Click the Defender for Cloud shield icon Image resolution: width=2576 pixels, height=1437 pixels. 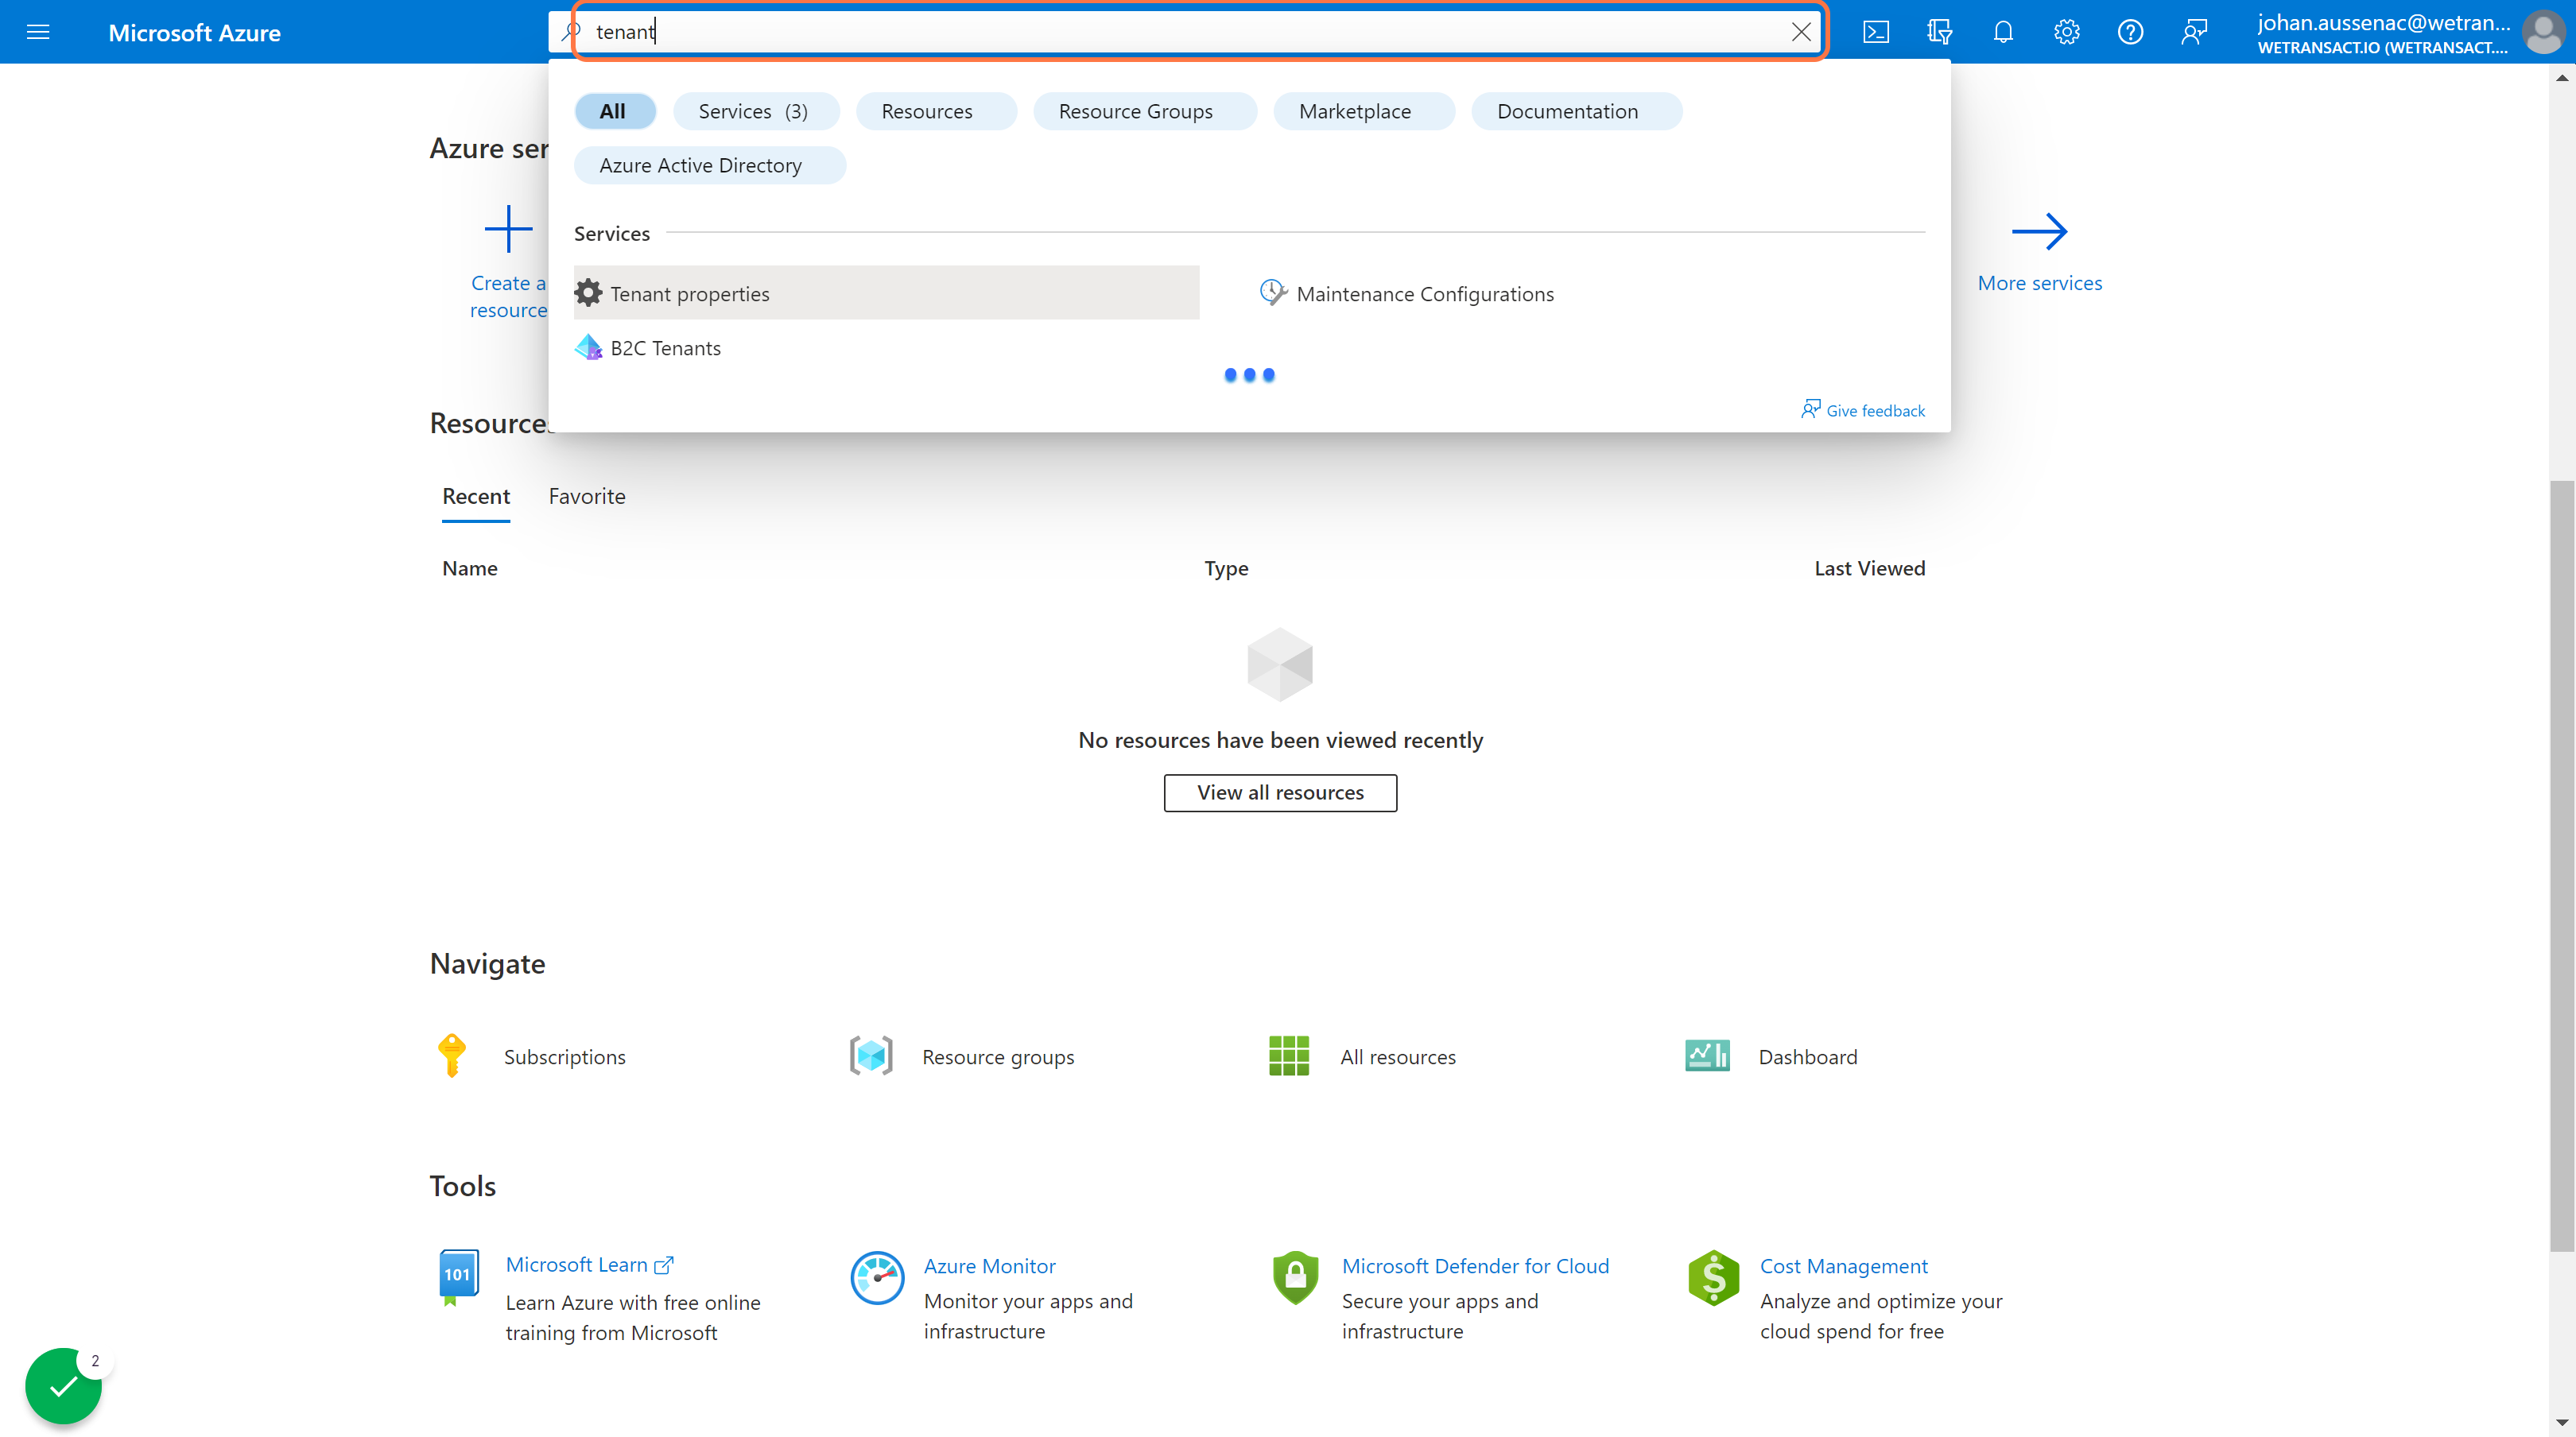point(1295,1277)
